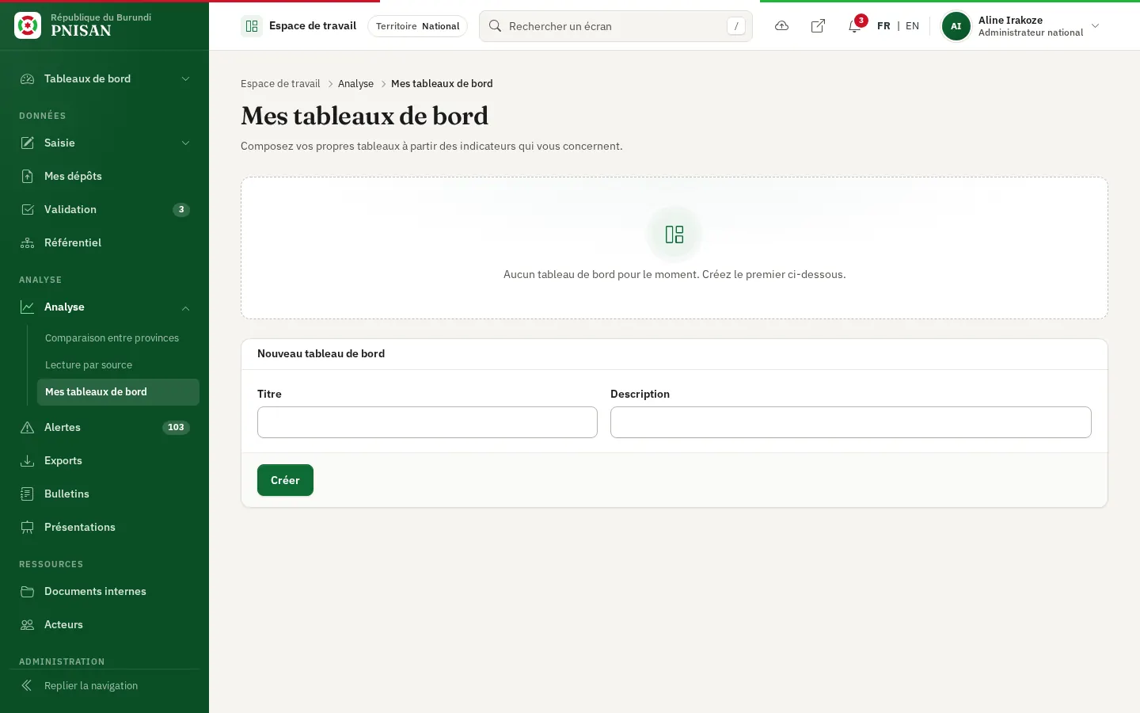Click the Espace de travail layout icon

pos(252,26)
